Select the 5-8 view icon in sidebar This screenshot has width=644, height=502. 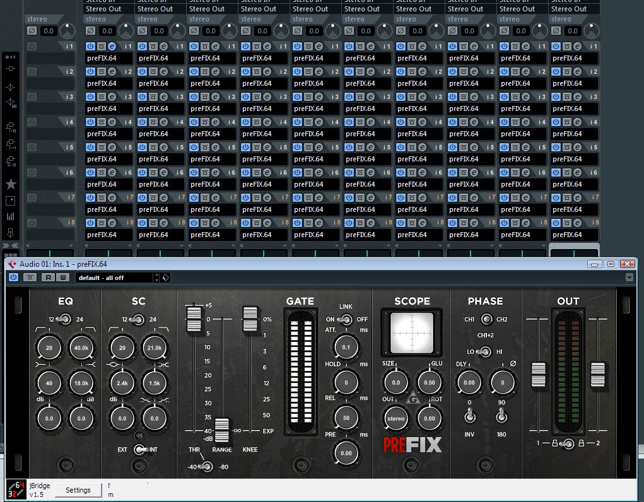pos(11,161)
